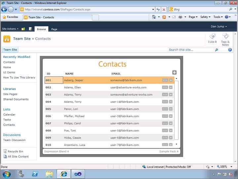Open the UI Demo page link
Viewport: 238px width, 179px height.
[9, 72]
